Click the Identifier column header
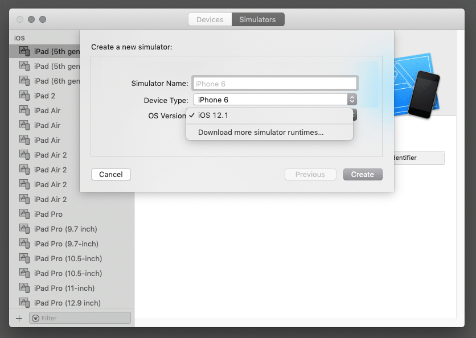 [419, 158]
